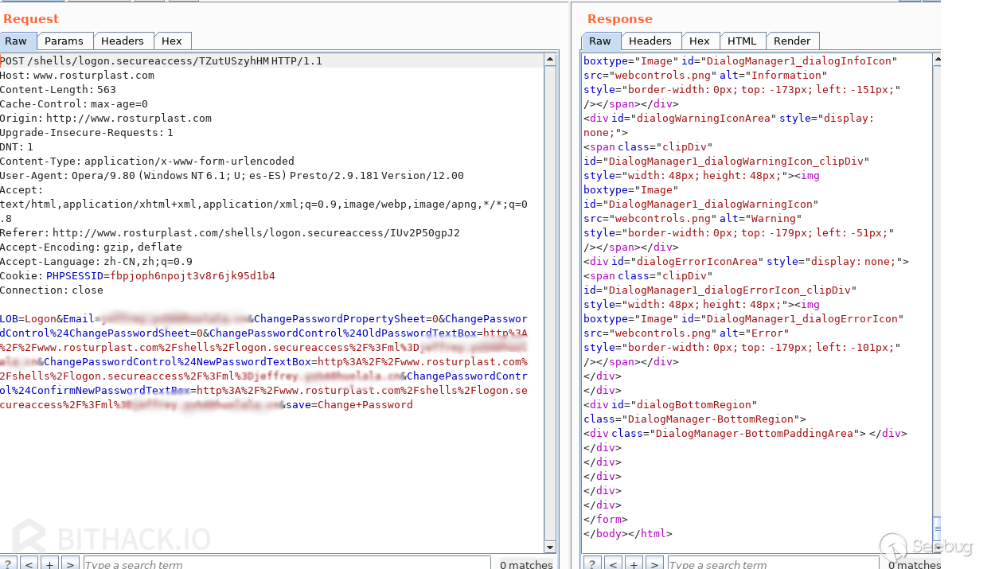The height and width of the screenshot is (569, 995).
Task: Show the Request Headers tab
Action: pos(123,41)
